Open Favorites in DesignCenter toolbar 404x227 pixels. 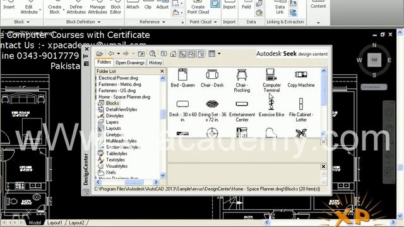coord(163,54)
